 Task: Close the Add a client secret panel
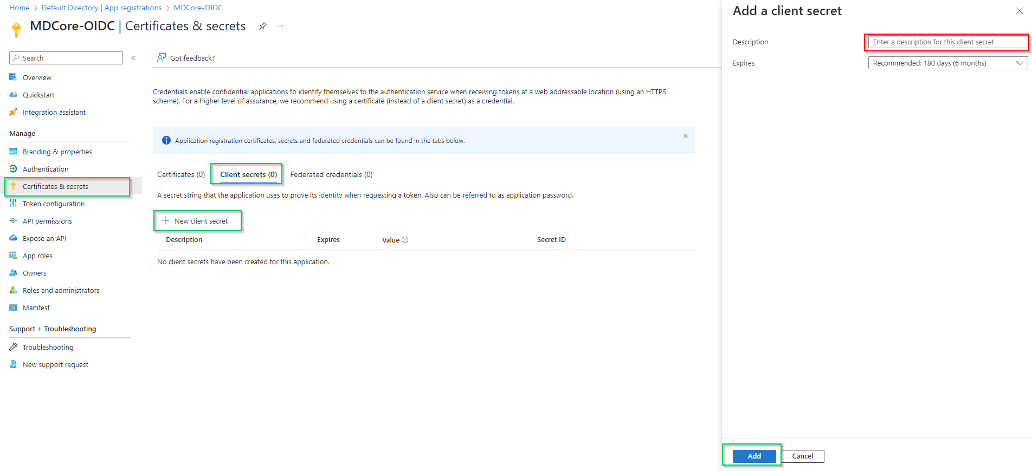pos(1019,11)
